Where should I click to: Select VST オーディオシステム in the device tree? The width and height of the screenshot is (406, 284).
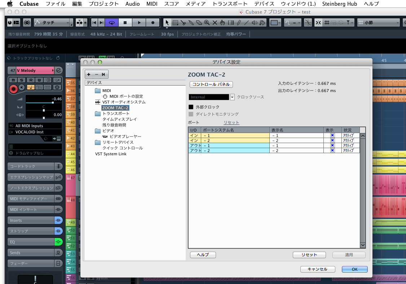pyautogui.click(x=124, y=102)
